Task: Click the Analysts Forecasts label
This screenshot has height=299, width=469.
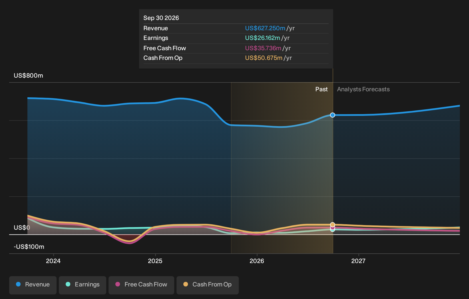Action: pyautogui.click(x=363, y=89)
